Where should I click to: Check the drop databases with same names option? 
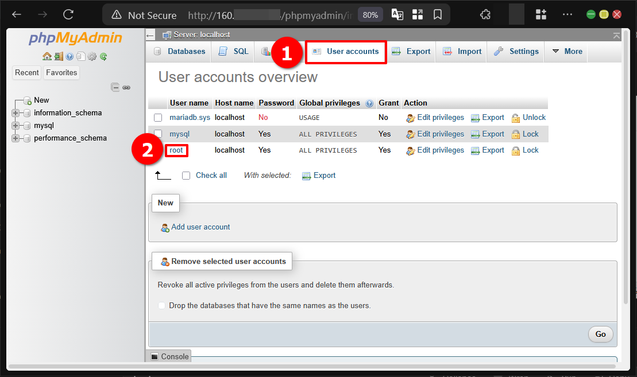(161, 305)
